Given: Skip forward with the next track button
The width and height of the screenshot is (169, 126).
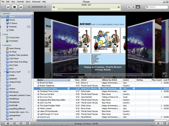Looking at the screenshot, I should coord(21,7).
